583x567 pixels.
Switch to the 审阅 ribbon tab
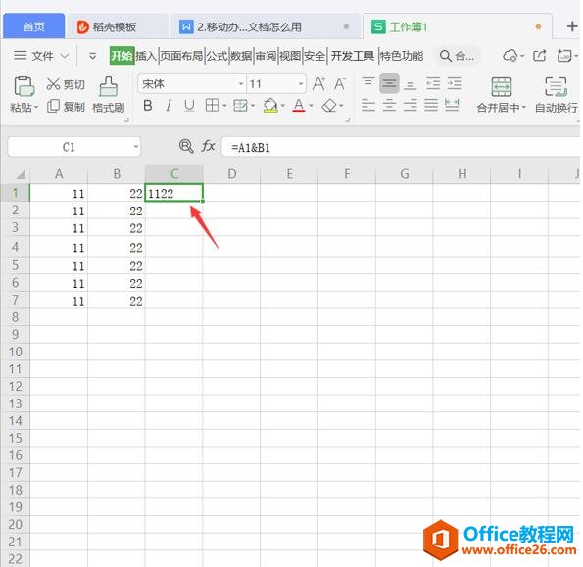266,56
